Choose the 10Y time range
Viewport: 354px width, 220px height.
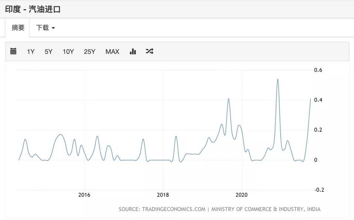click(x=68, y=52)
